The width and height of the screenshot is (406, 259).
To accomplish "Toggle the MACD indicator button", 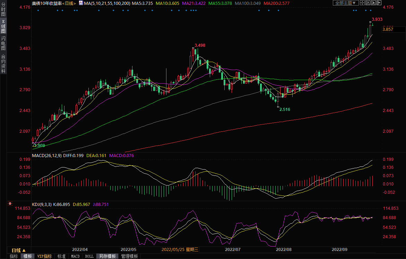I will pos(75,257).
